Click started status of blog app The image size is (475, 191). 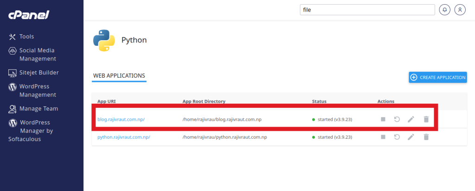pyautogui.click(x=332, y=119)
